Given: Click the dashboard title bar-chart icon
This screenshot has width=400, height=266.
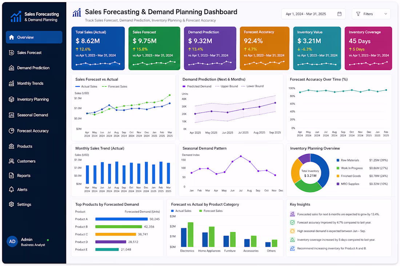Looking at the screenshot, I should coord(76,13).
